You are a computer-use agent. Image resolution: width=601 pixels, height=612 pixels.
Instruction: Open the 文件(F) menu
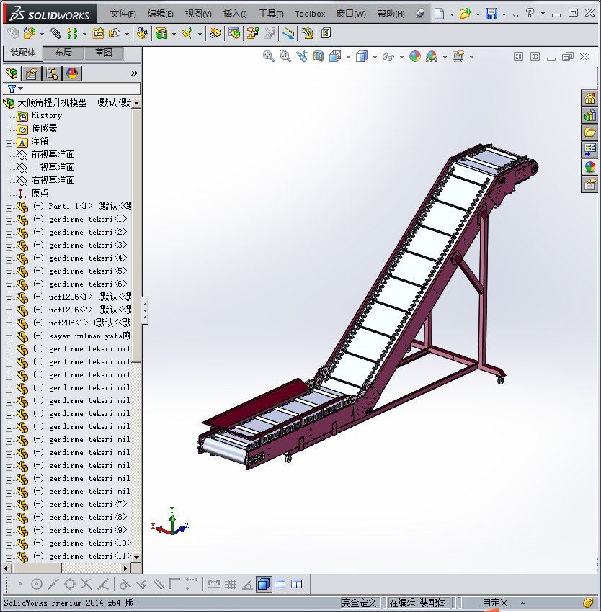(123, 14)
